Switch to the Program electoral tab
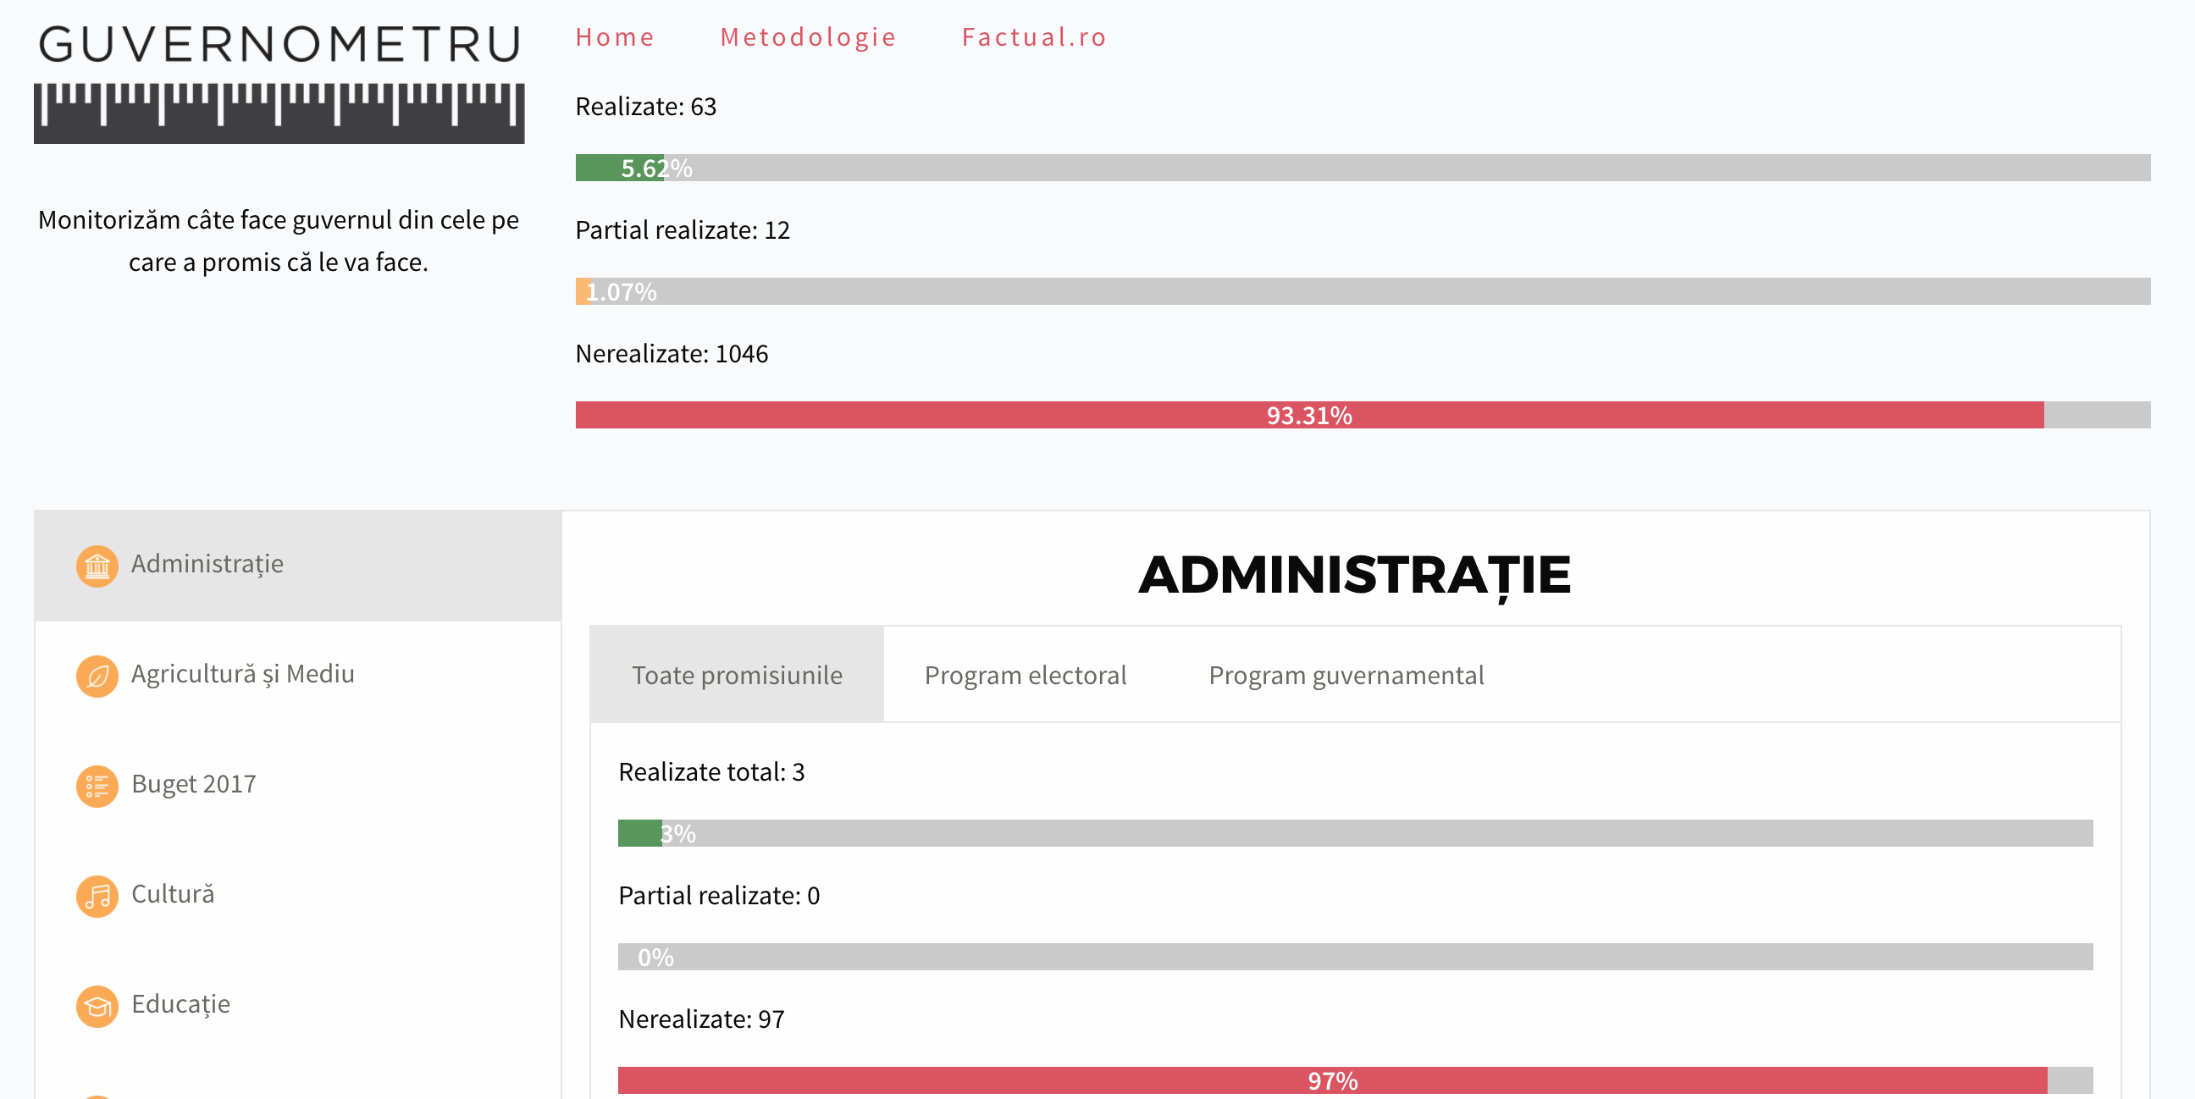This screenshot has width=2195, height=1099. pos(1025,675)
